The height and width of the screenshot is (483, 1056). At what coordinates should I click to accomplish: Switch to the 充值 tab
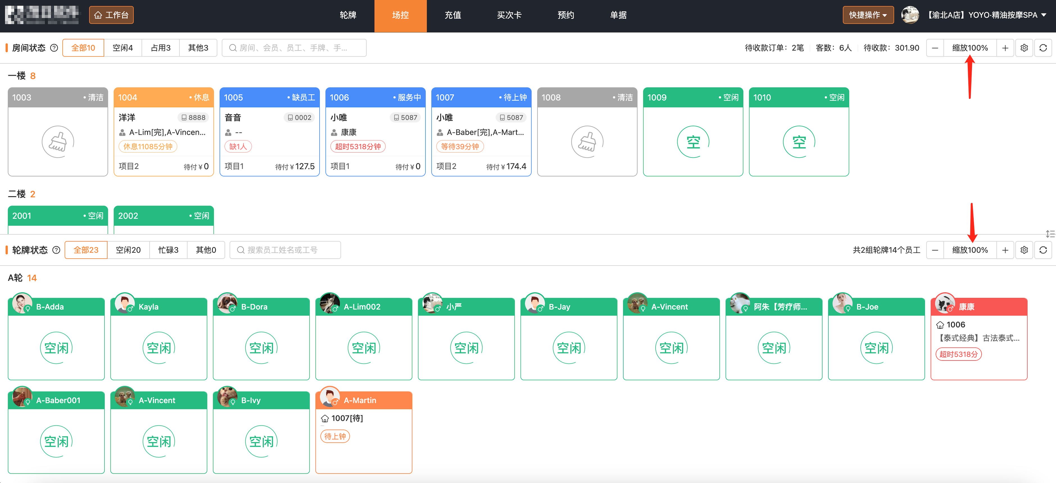453,15
